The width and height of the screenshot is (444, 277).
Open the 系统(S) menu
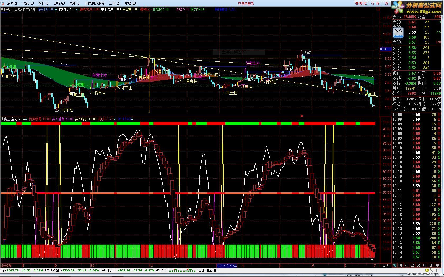pos(12,3)
